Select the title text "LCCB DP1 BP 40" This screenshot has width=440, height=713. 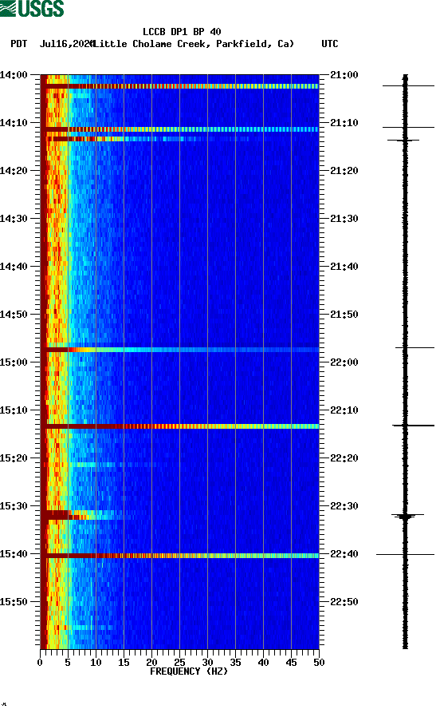point(182,32)
